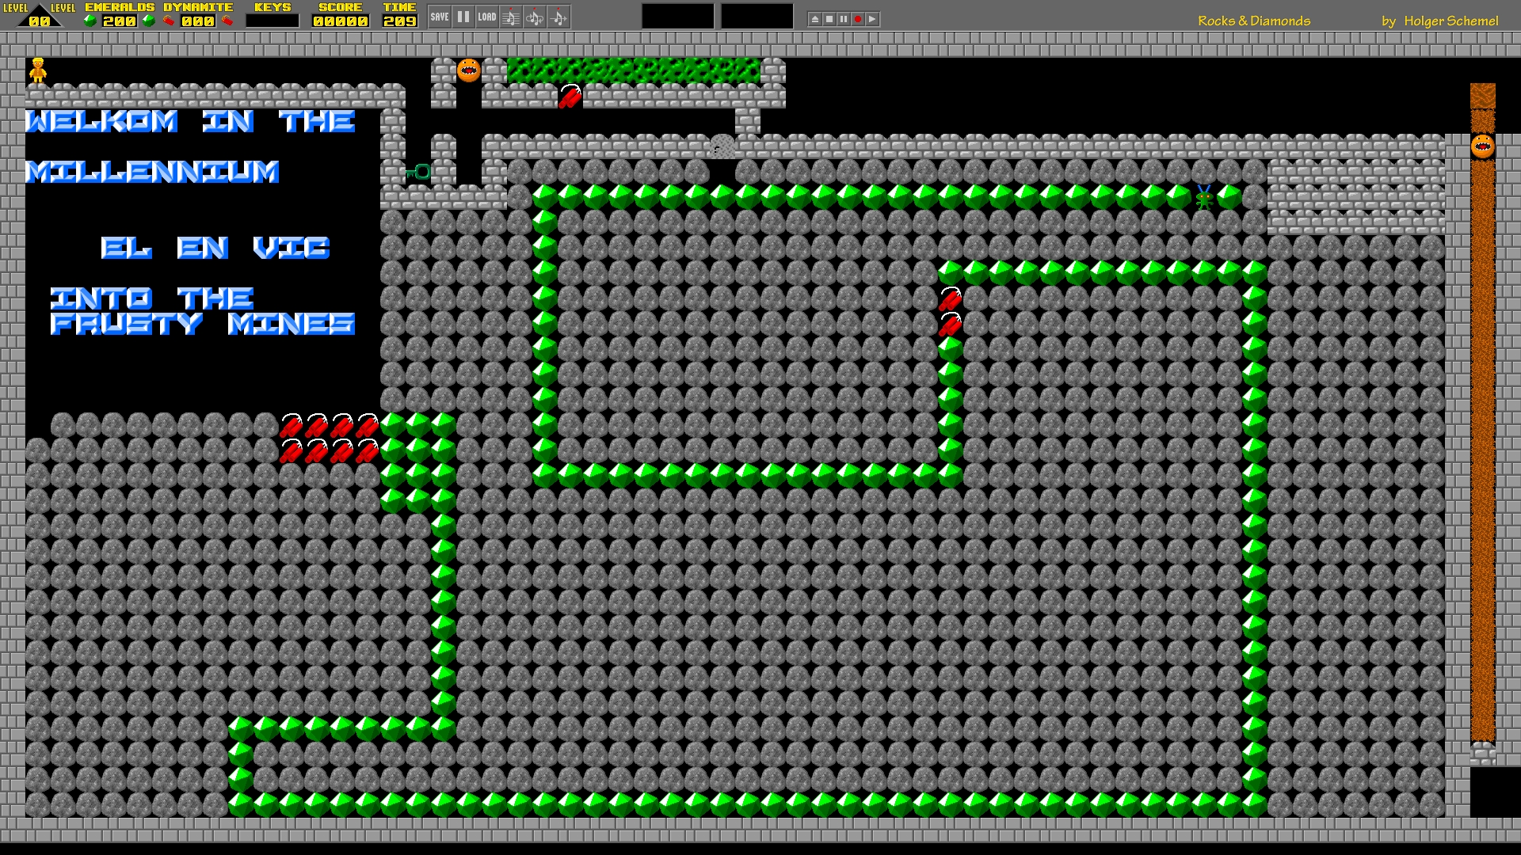Click the "EL EN VIC" blue text
The image size is (1521, 855).
215,248
